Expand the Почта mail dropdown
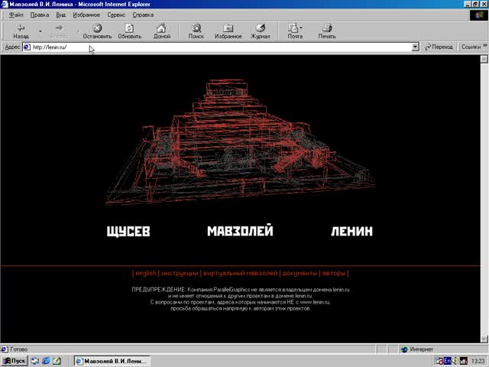The height and width of the screenshot is (367, 489). tap(301, 28)
